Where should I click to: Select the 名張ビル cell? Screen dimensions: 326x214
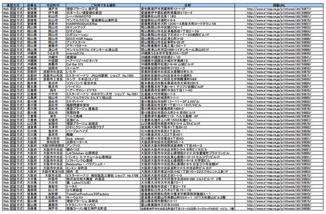103,120
